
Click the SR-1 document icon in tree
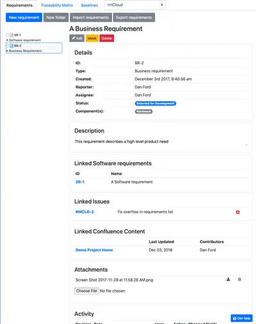[x=12, y=35]
